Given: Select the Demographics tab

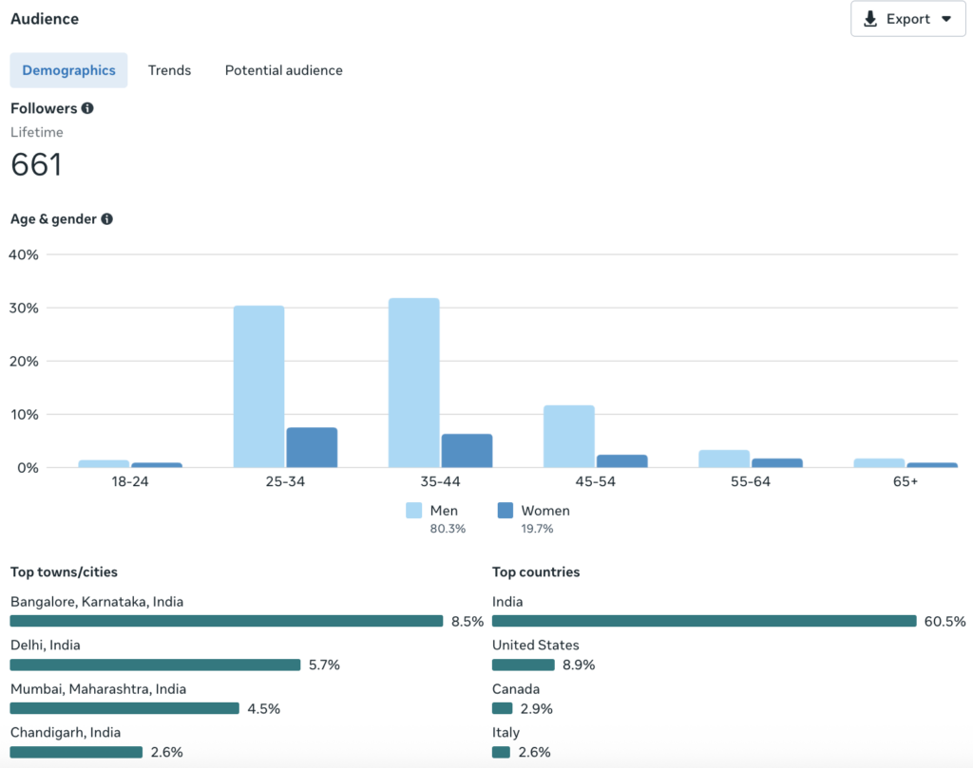Looking at the screenshot, I should pos(68,70).
